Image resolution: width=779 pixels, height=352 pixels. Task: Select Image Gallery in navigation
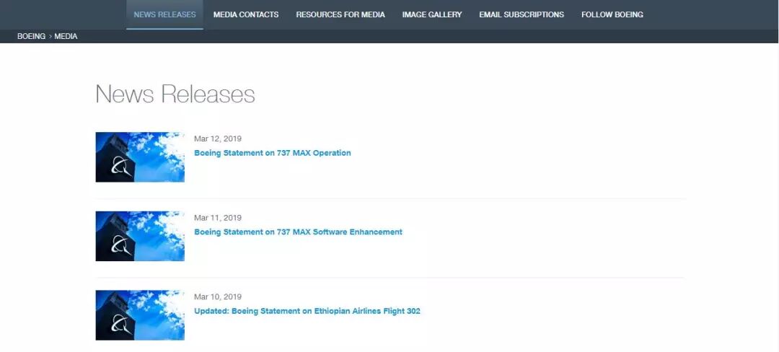432,14
